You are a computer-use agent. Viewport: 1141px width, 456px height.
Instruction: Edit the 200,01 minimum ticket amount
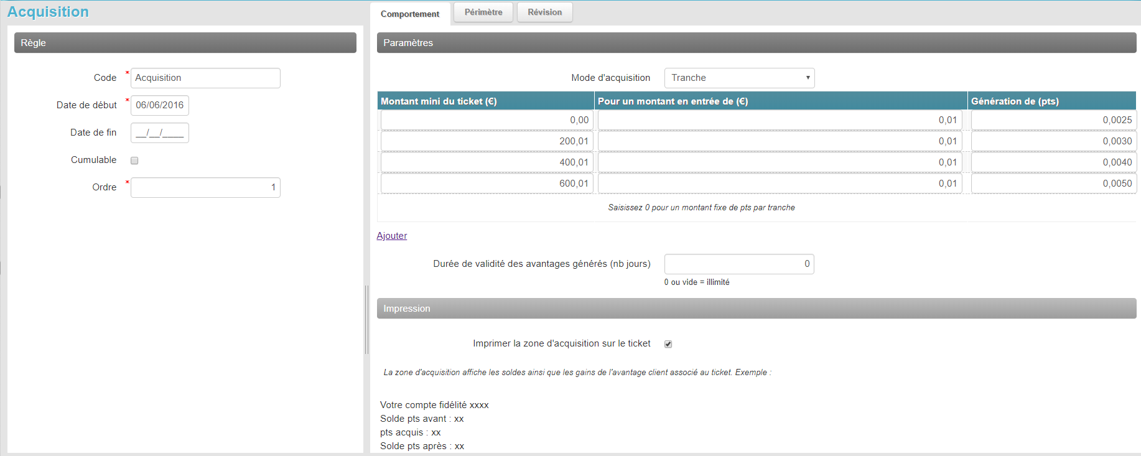(x=487, y=141)
